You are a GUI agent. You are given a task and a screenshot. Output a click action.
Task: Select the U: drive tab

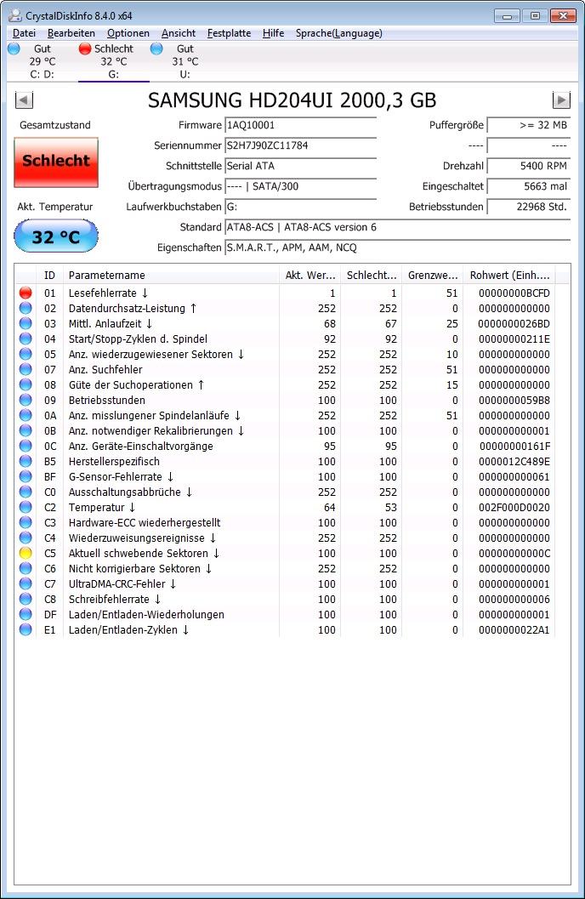pyautogui.click(x=185, y=61)
